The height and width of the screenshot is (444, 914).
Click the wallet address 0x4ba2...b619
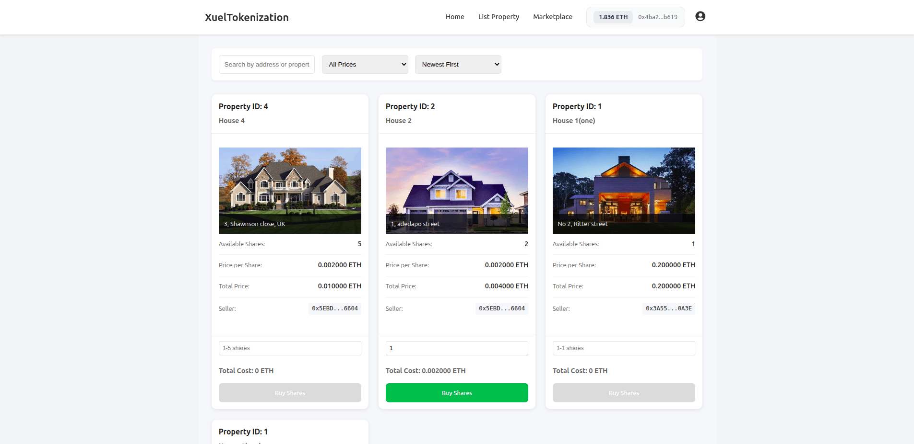pyautogui.click(x=656, y=17)
